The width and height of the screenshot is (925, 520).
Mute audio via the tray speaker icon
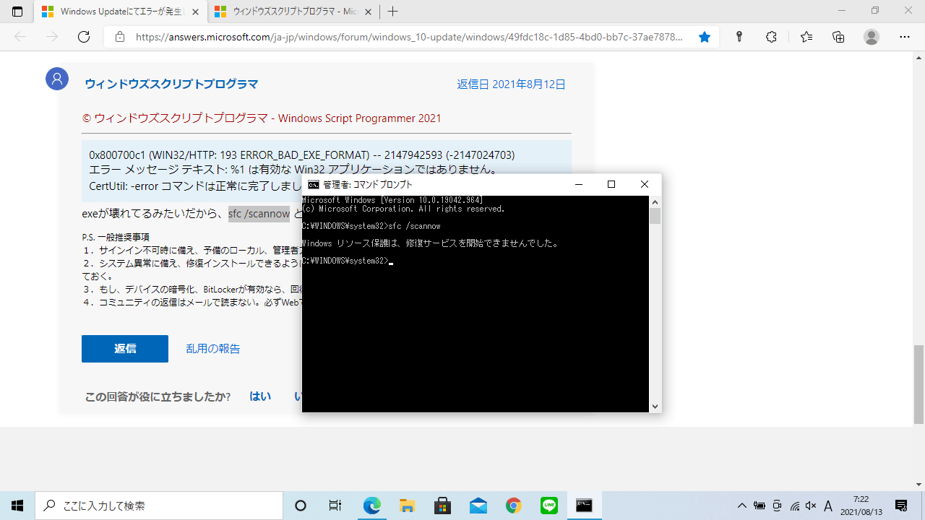(x=812, y=506)
